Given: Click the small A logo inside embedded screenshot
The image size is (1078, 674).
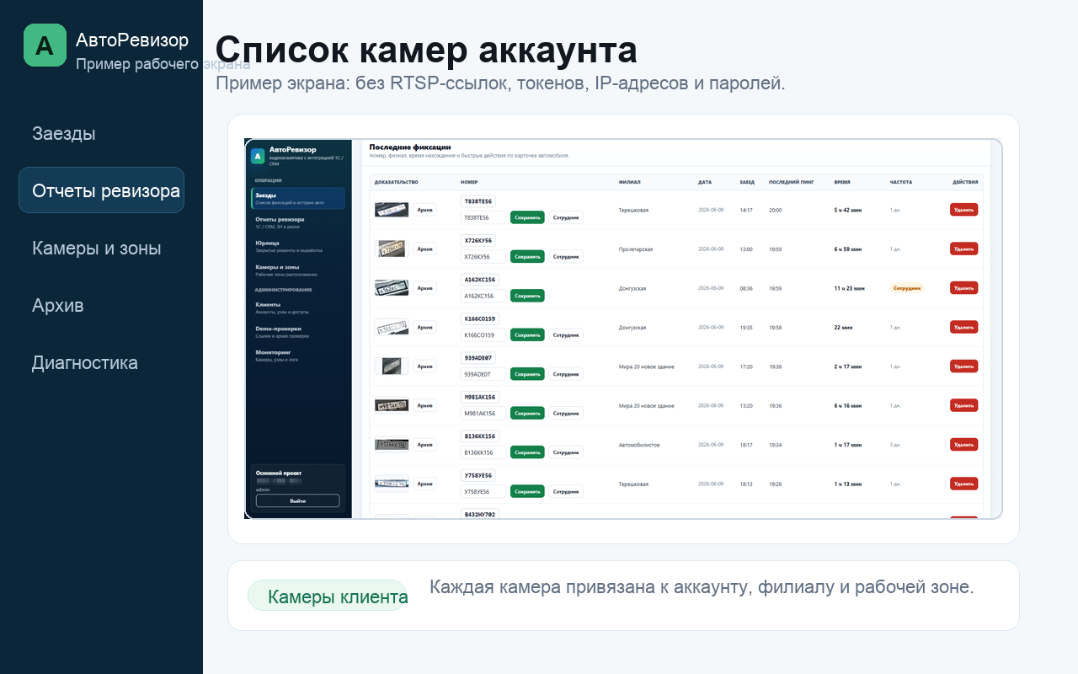Looking at the screenshot, I should [258, 156].
